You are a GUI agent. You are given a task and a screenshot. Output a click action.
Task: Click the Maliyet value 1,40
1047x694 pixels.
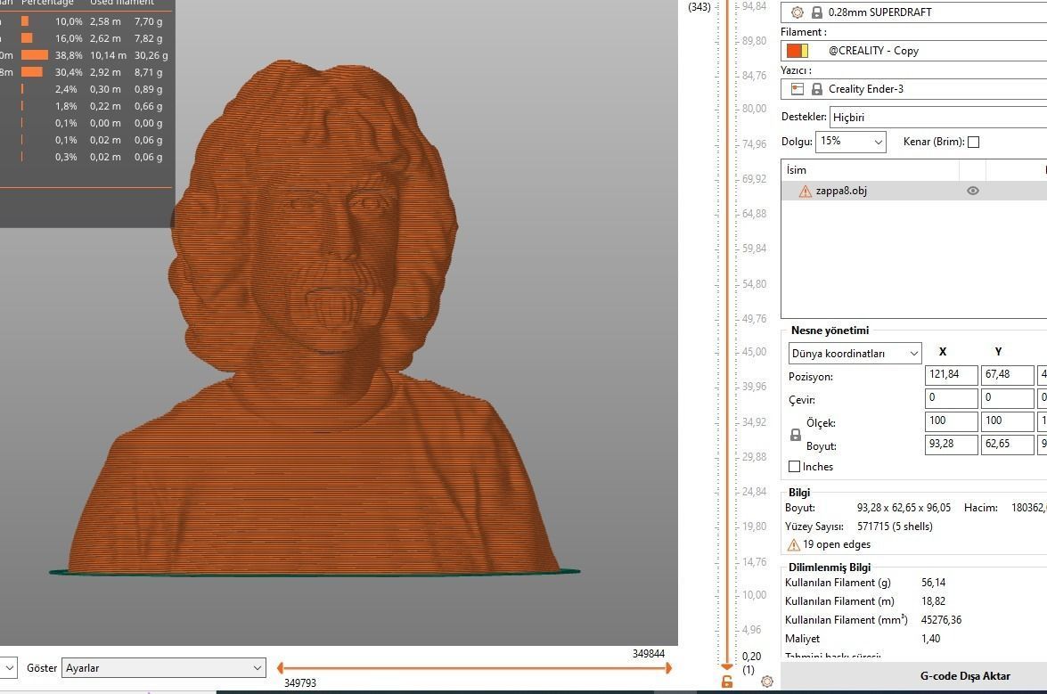pos(931,639)
